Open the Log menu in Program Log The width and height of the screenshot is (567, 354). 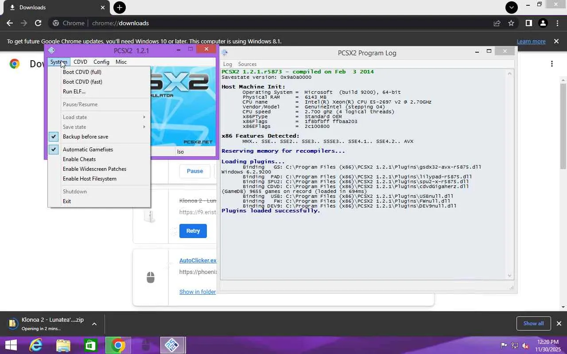pos(228,64)
